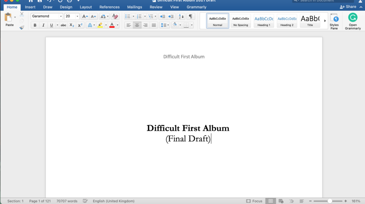Clear all formatting with the eraser A icon

point(115,16)
